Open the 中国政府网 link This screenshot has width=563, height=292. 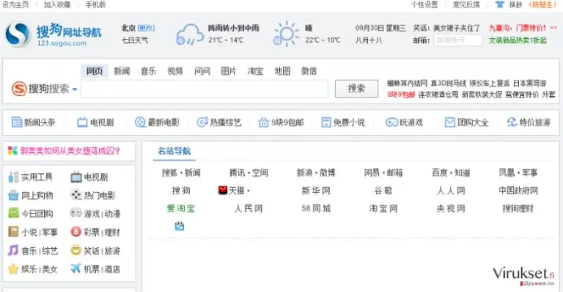[x=518, y=190]
